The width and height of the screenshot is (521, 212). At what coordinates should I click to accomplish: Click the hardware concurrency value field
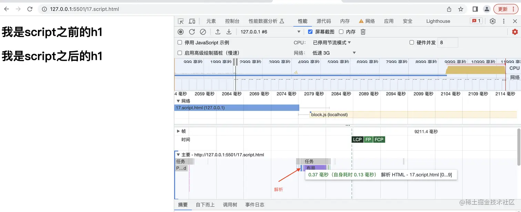(x=448, y=43)
